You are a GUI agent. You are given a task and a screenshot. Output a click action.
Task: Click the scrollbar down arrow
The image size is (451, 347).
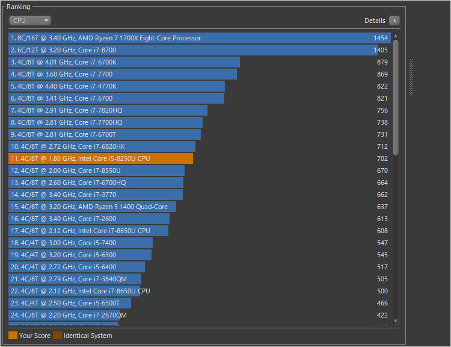(396, 323)
